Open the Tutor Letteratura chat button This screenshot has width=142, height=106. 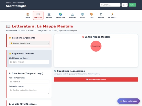129,101
